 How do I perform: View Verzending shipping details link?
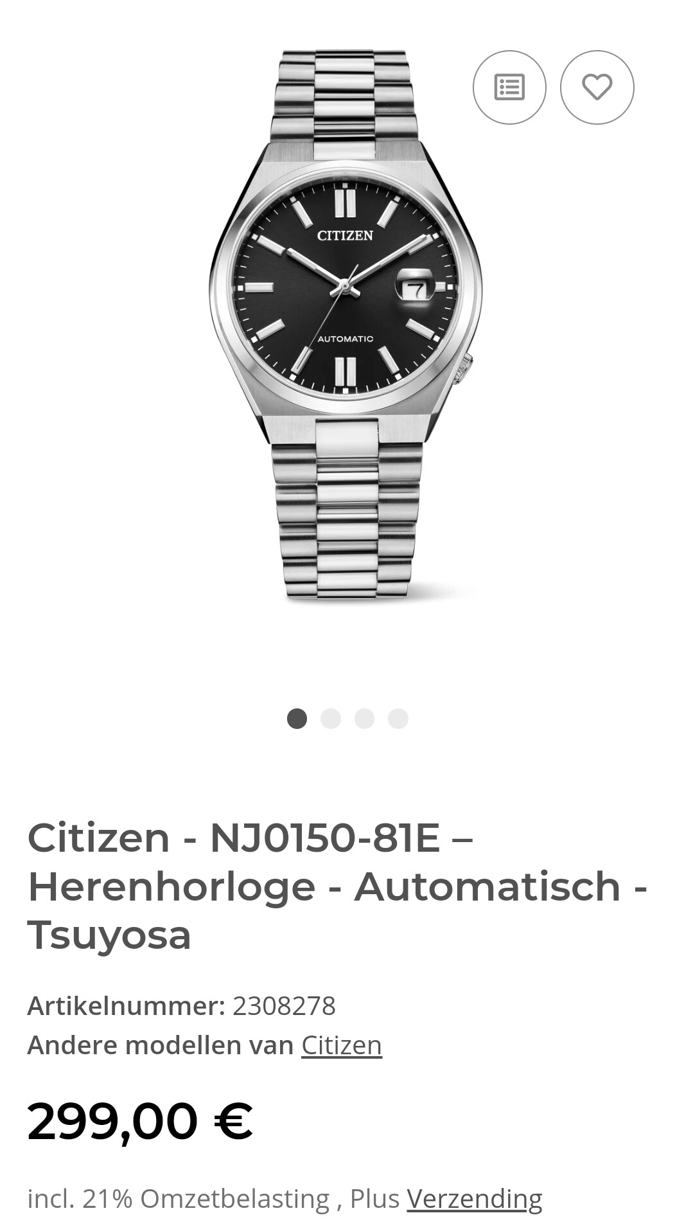click(474, 1199)
